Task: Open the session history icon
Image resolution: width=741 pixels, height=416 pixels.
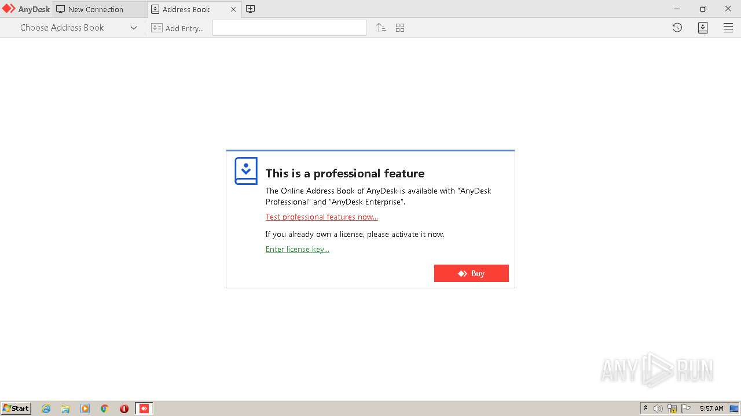Action: click(677, 28)
